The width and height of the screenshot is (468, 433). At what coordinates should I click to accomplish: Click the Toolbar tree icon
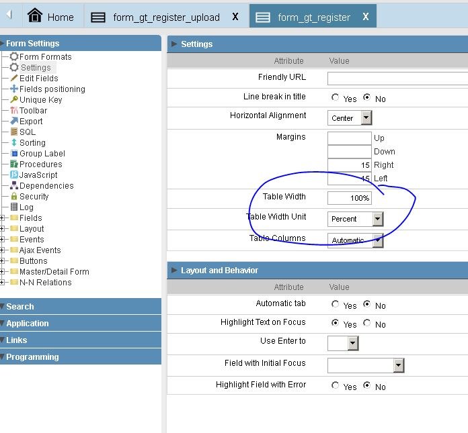point(14,110)
